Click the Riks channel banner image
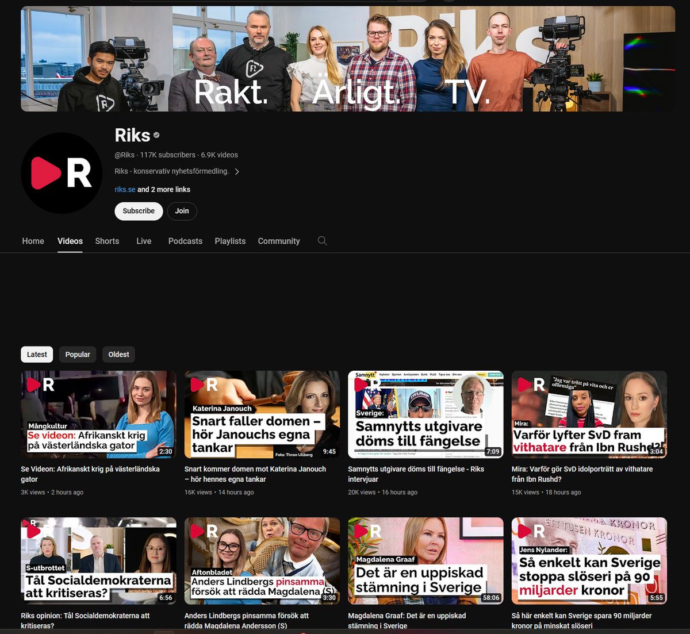The height and width of the screenshot is (634, 690). (348, 59)
